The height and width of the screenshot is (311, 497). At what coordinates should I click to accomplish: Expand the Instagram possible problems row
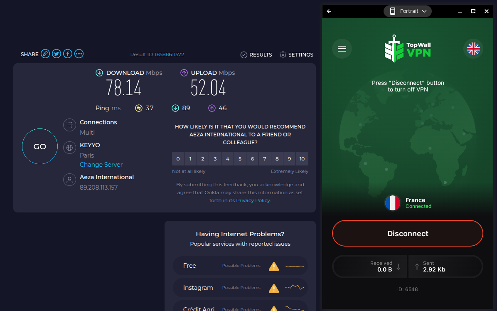tap(240, 288)
